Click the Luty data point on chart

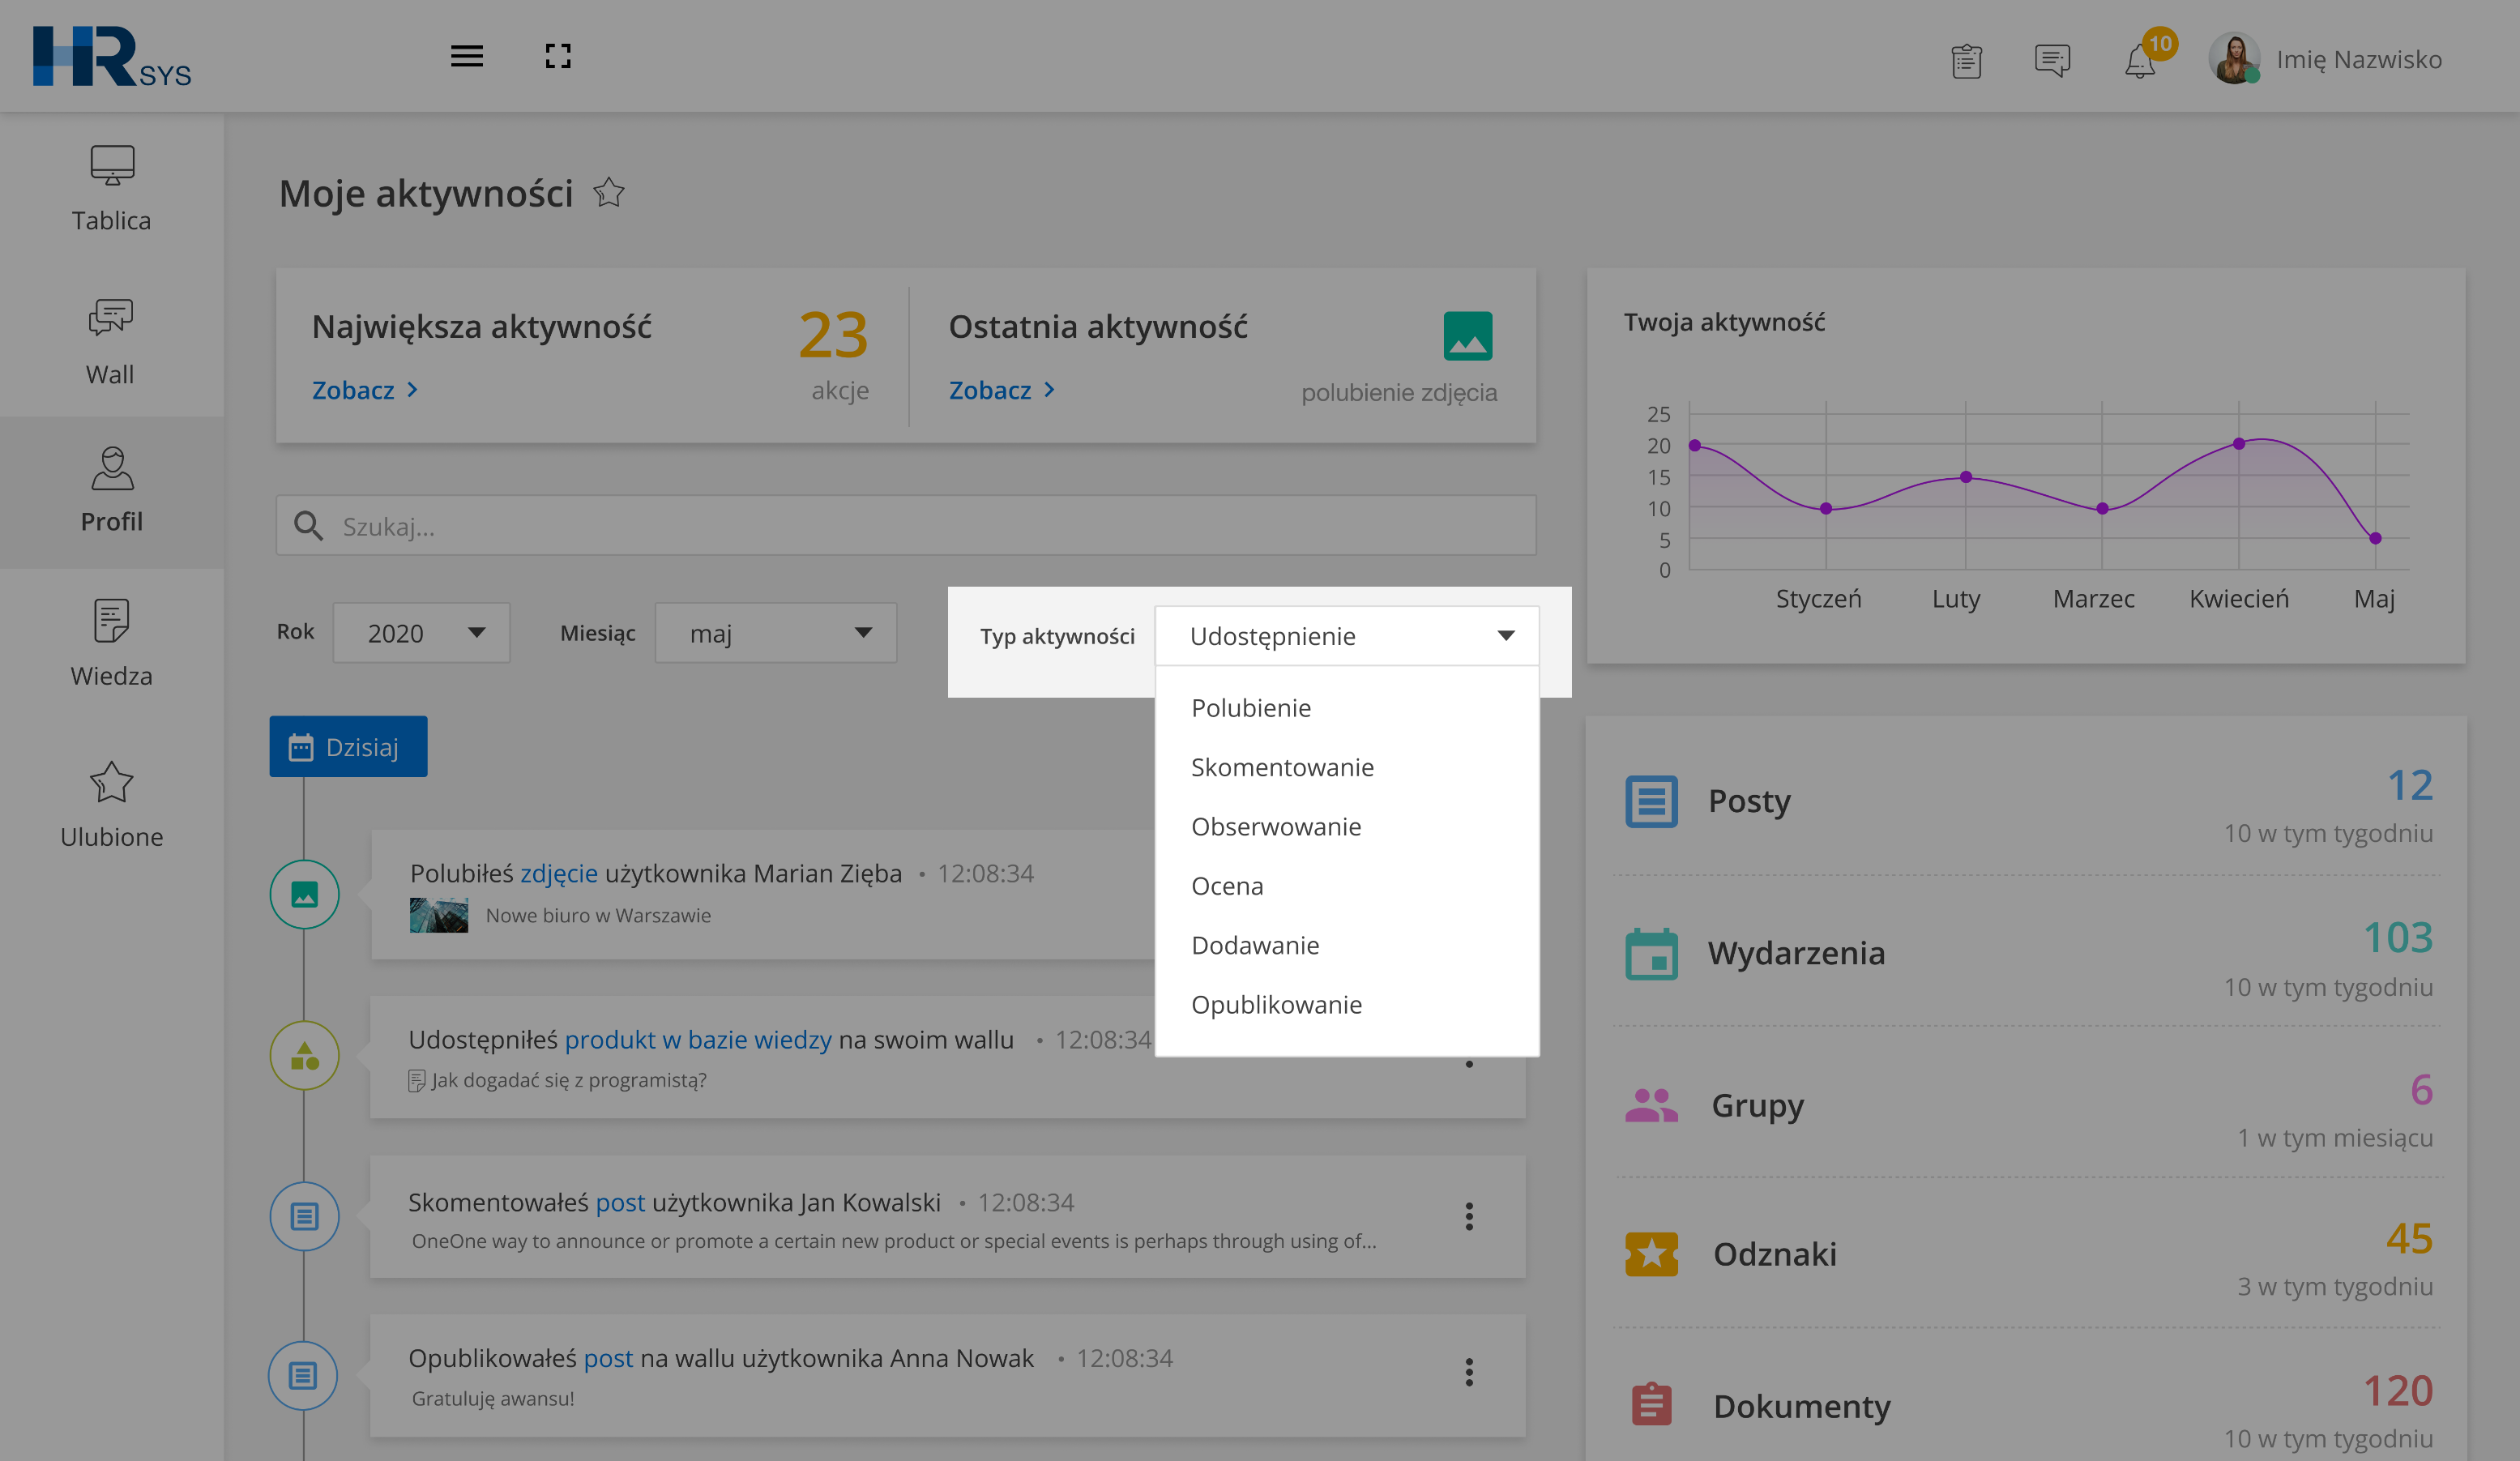1966,477
